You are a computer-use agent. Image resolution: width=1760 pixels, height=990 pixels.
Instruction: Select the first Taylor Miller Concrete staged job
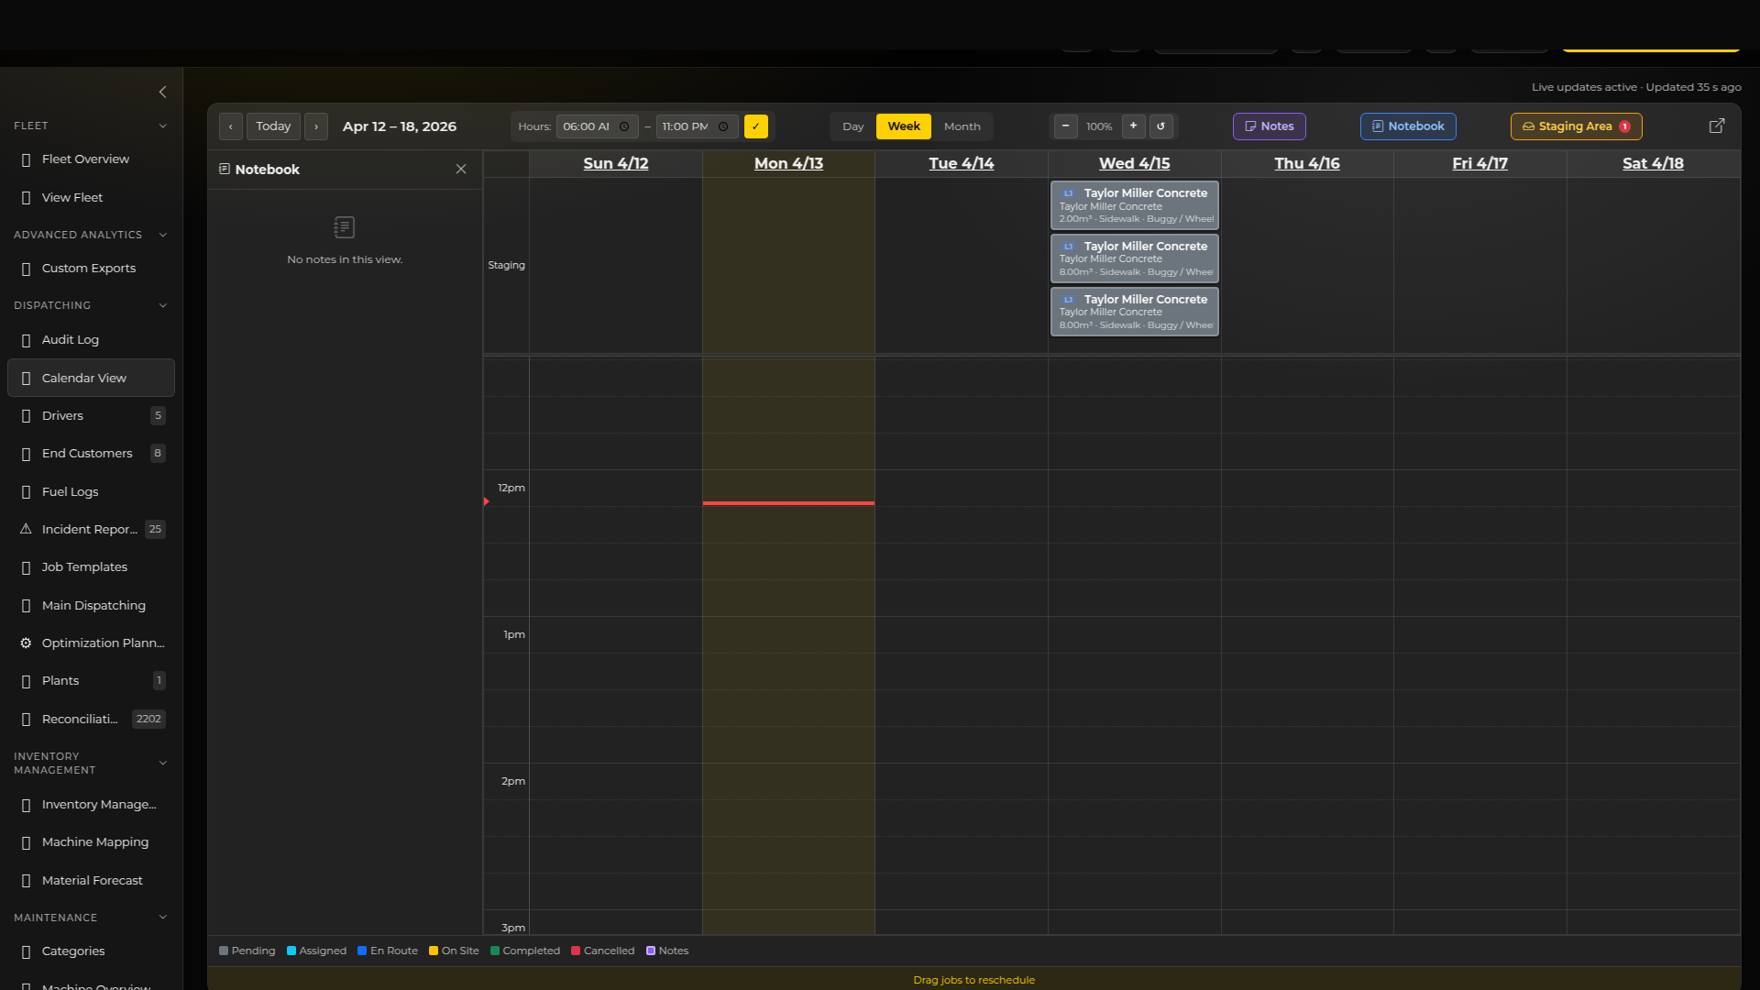(1134, 204)
